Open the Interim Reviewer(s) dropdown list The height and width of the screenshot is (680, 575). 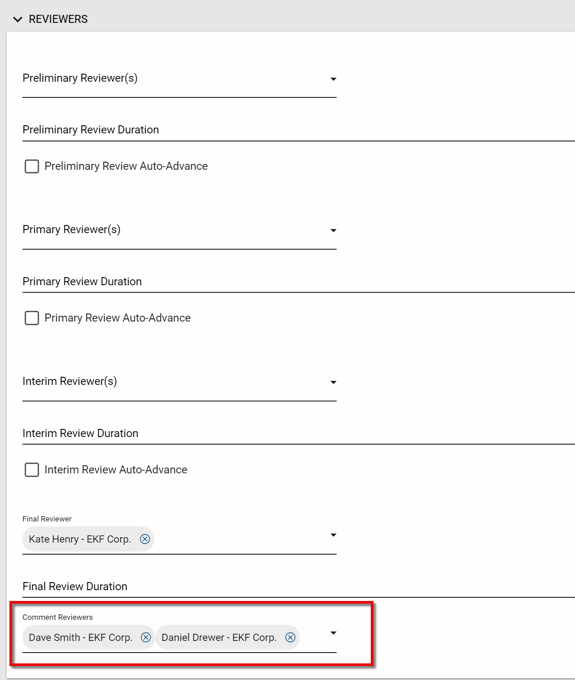tap(333, 382)
